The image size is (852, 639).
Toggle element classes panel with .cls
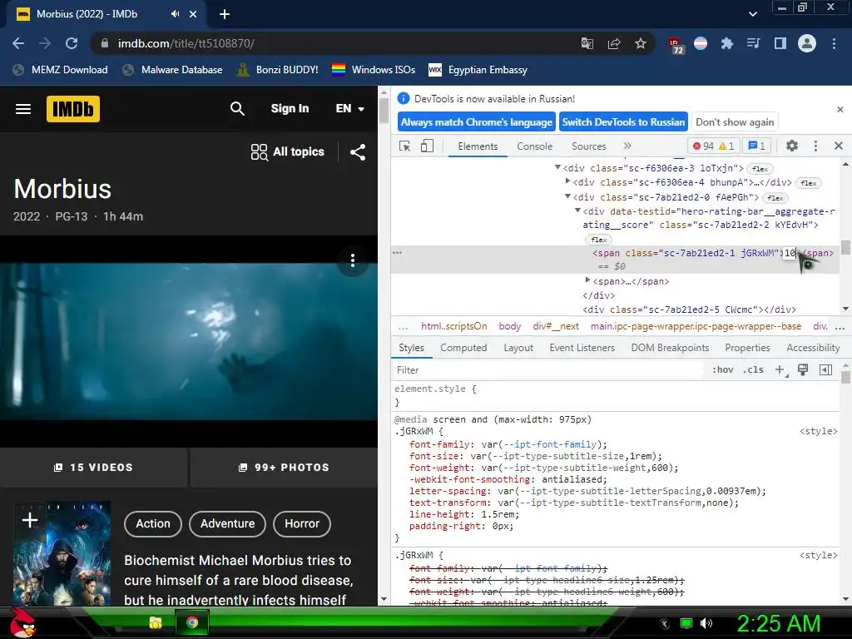[753, 370]
